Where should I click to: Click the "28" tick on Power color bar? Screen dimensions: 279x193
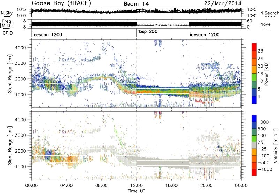[260, 51]
